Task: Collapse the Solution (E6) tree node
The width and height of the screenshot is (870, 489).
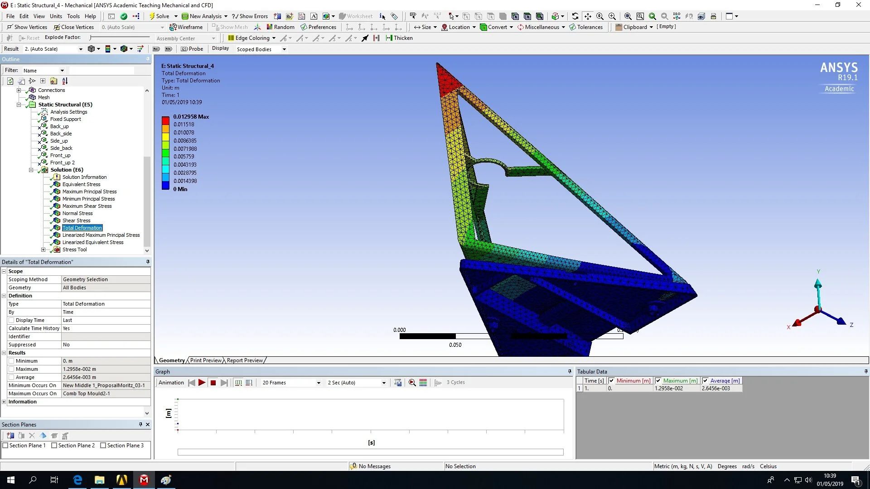Action: click(31, 170)
